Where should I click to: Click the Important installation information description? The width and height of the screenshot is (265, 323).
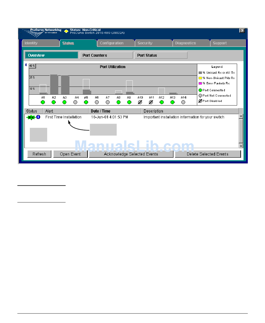pyautogui.click(x=184, y=117)
